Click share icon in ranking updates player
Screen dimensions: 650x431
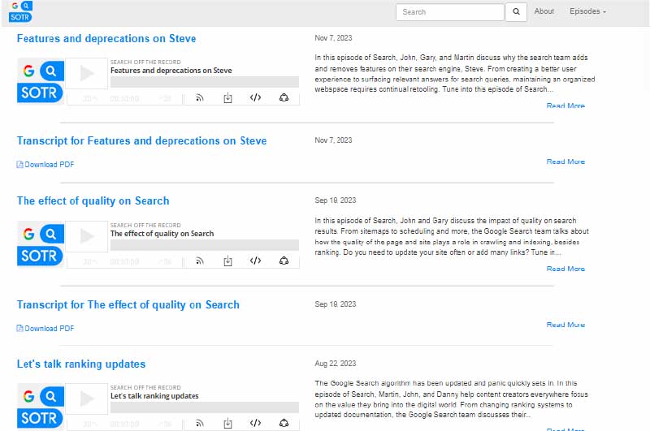point(284,423)
